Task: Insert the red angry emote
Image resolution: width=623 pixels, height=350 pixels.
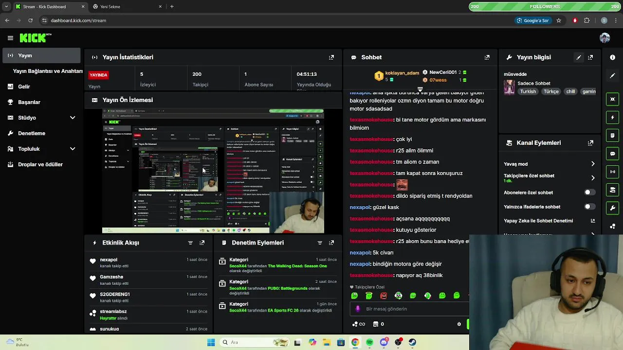Action: click(x=384, y=296)
